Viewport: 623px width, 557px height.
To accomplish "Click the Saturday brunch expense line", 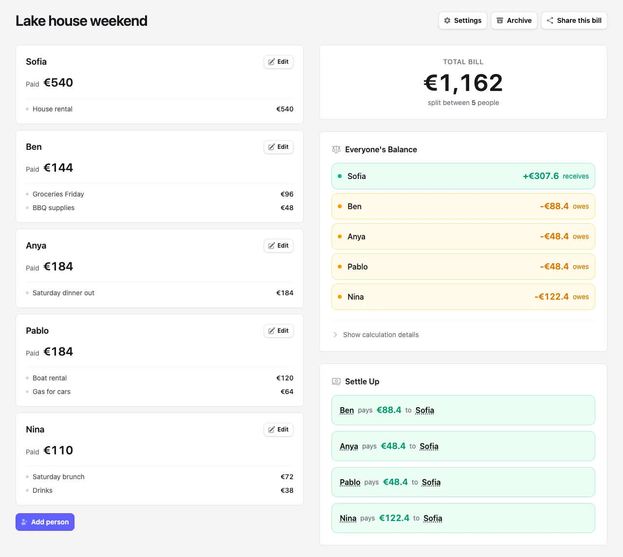I will point(160,477).
